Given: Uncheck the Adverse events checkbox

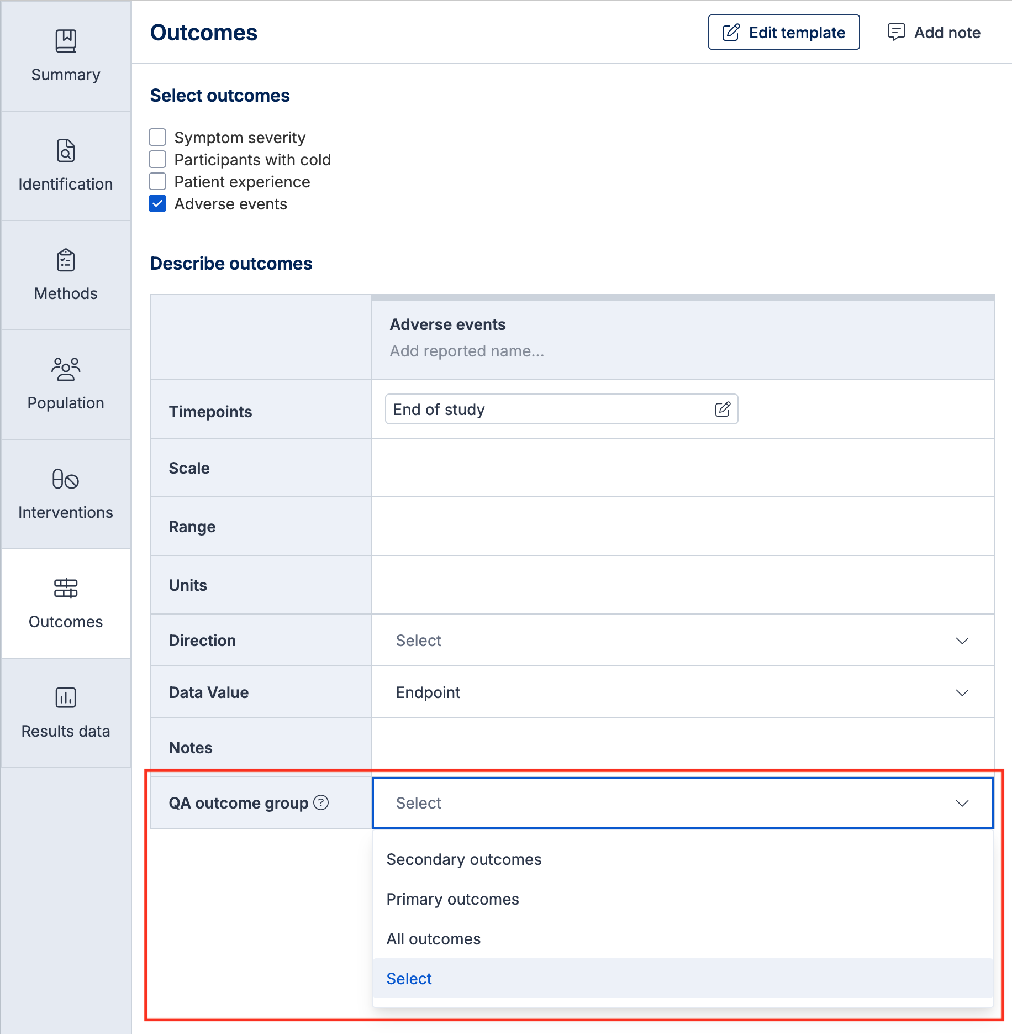Looking at the screenshot, I should (157, 203).
